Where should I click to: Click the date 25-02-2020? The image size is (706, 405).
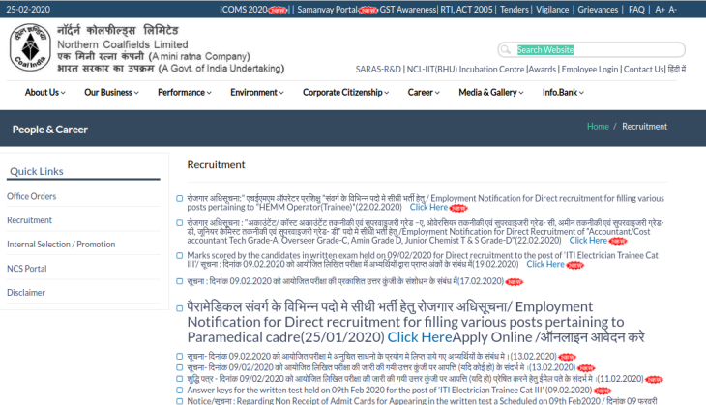[x=28, y=10]
